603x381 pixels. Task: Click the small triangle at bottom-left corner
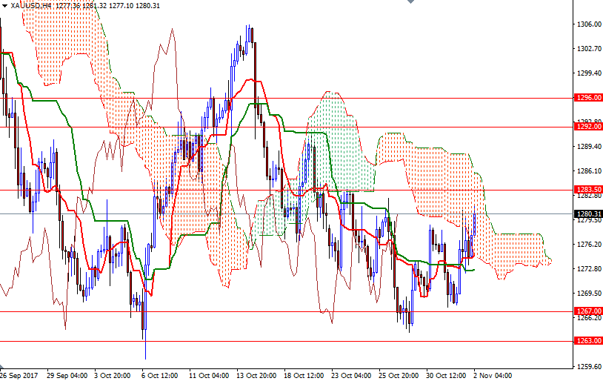[x=3, y=368]
